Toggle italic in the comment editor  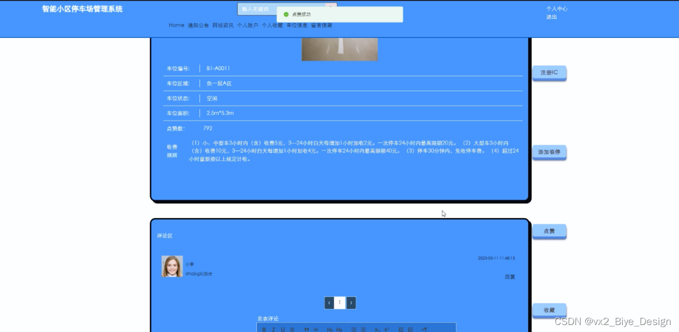273,329
